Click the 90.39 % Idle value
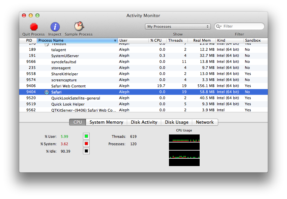This screenshot has height=199, width=287. pos(65,151)
